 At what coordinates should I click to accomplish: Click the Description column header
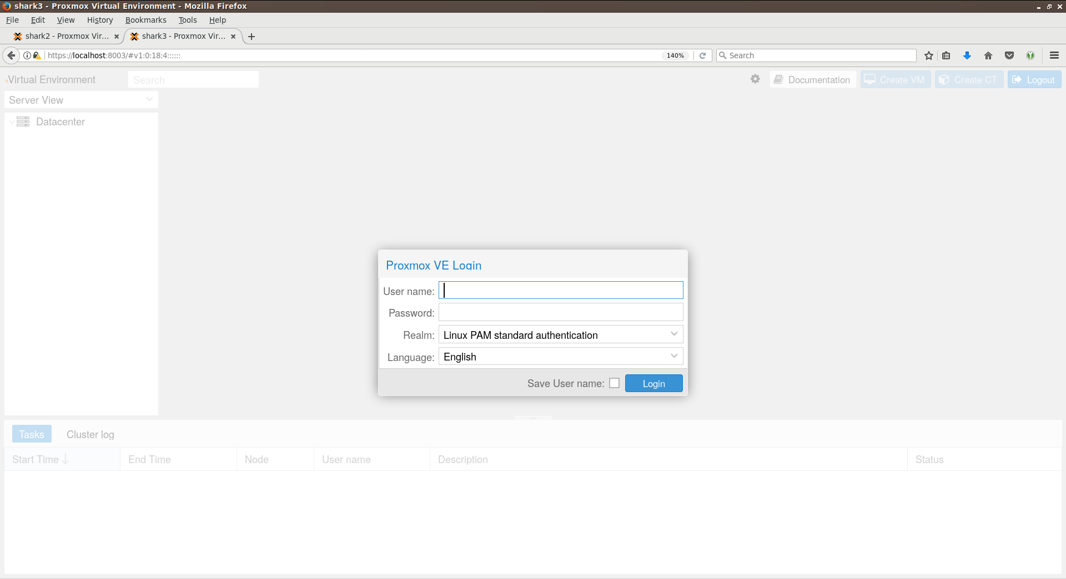coord(668,459)
